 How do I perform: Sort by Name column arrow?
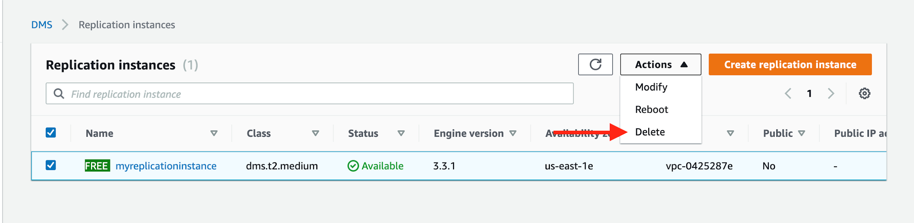click(x=214, y=134)
